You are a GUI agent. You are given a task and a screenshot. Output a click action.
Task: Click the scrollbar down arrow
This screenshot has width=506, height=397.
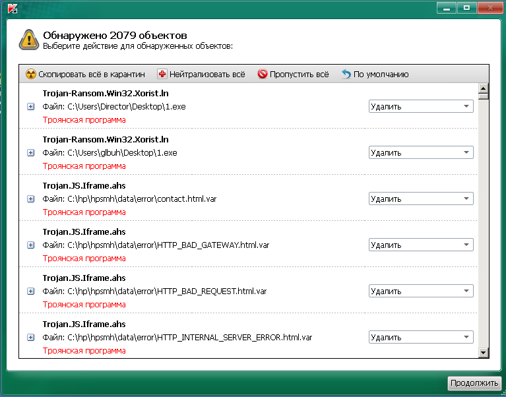coord(483,353)
